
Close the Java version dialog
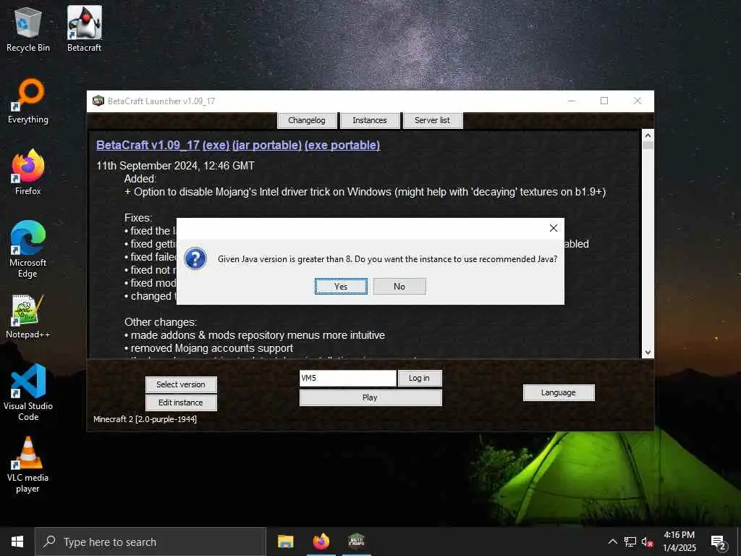(x=554, y=228)
